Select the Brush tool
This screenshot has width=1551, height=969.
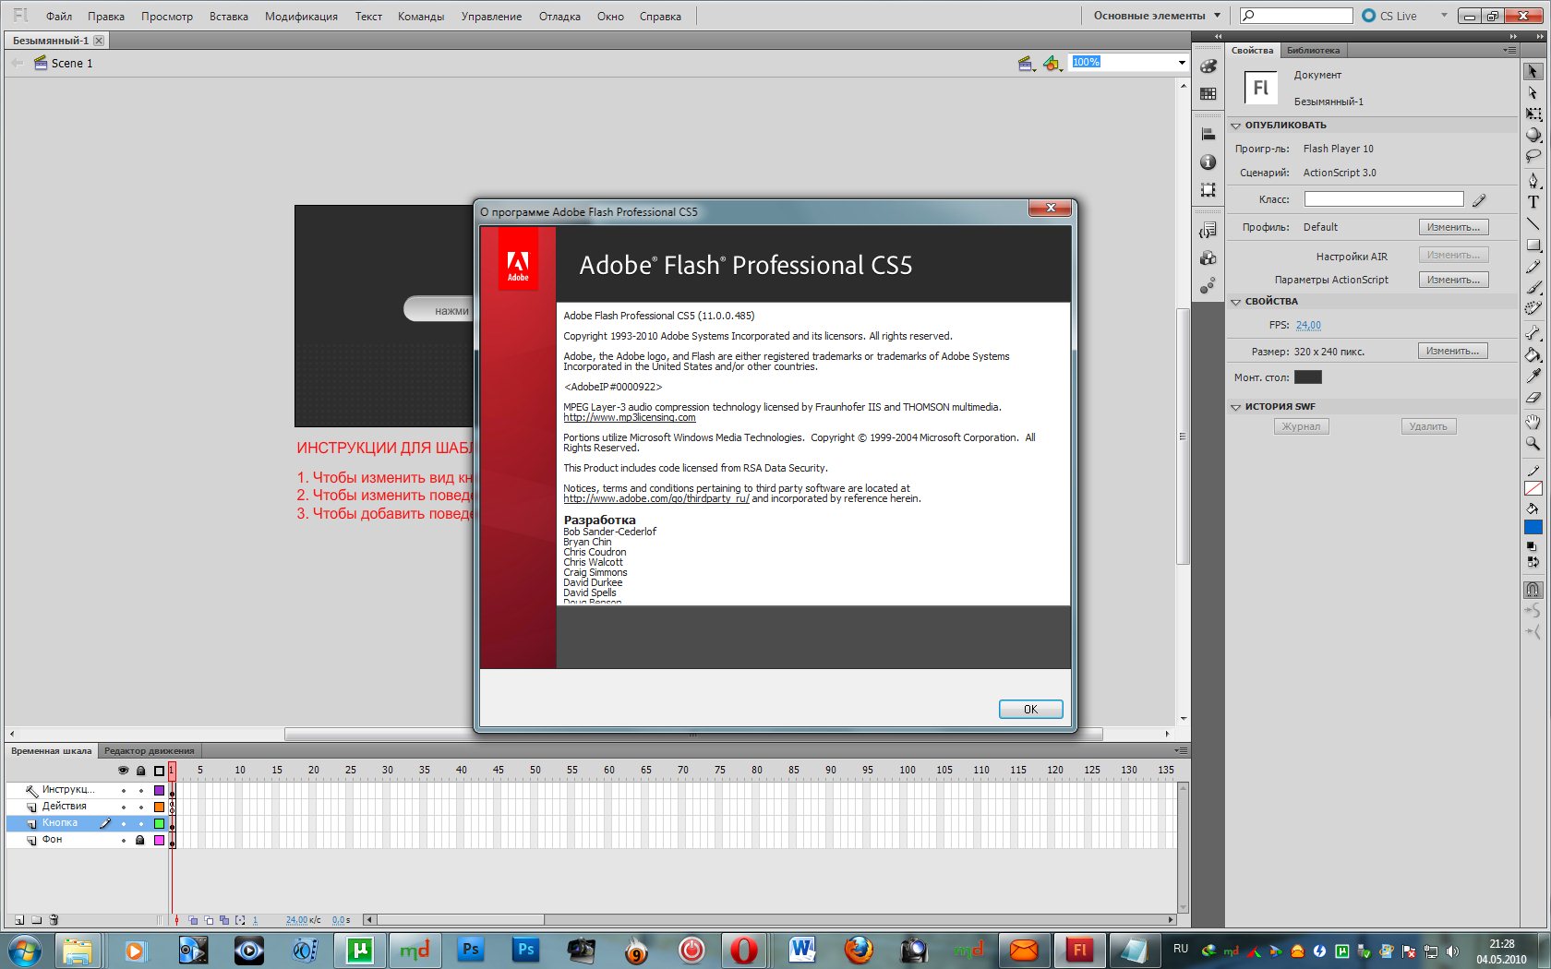coord(1533,287)
